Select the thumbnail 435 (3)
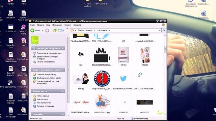Viewport: 216px width, 121px height. pos(145,55)
